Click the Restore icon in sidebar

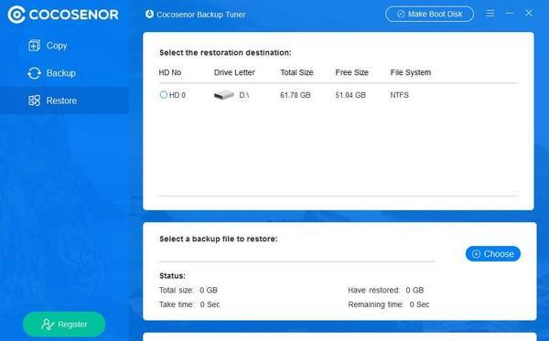click(35, 101)
